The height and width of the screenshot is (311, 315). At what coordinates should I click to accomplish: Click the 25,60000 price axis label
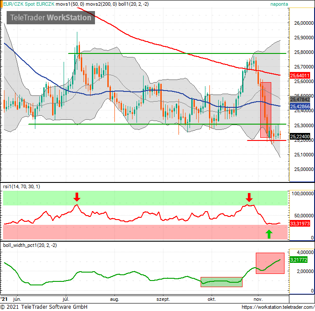(304, 81)
